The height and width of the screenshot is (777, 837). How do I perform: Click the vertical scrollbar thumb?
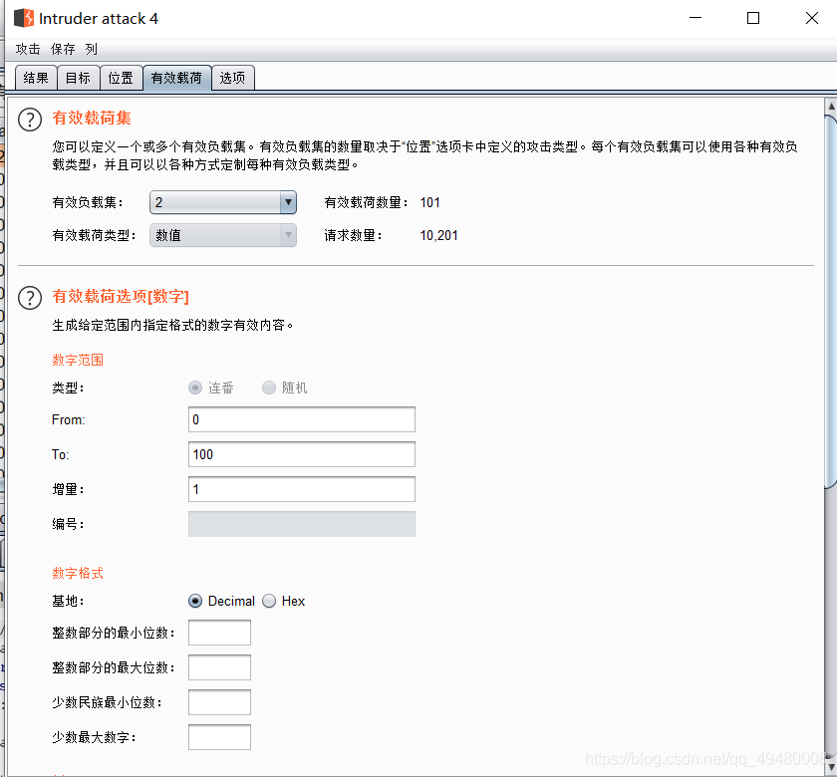click(x=831, y=302)
